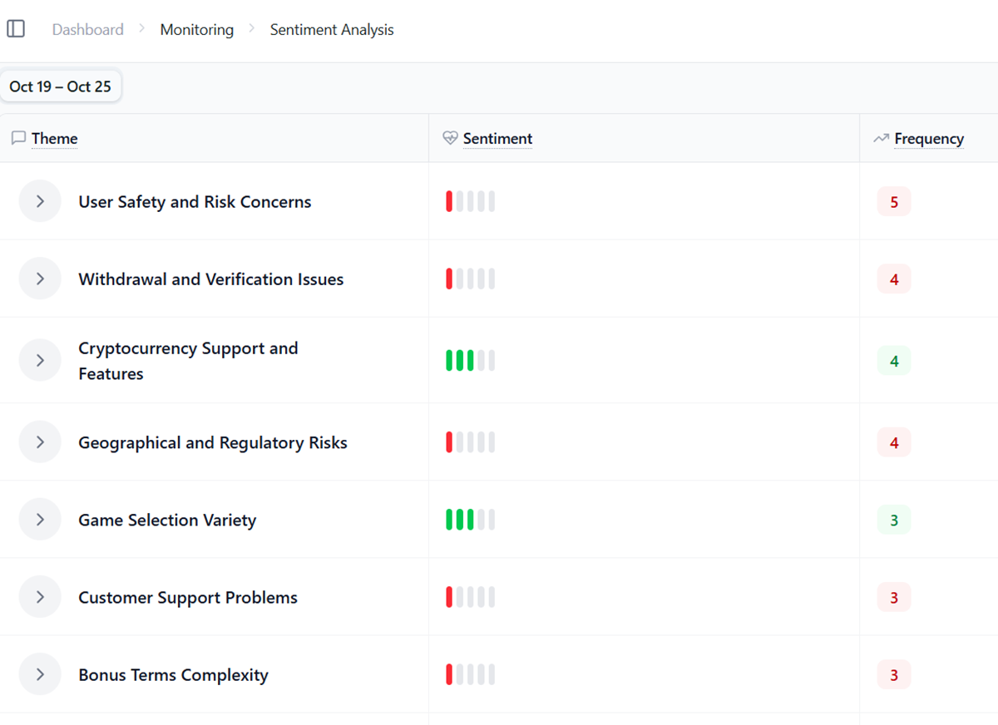The image size is (998, 725).
Task: Click frequency badge 5 for User Safety
Action: (x=894, y=202)
